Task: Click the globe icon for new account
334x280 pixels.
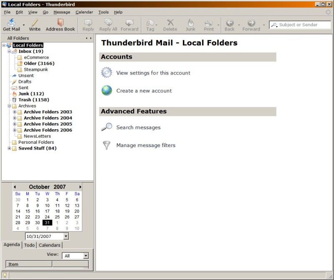Action: pos(107,90)
